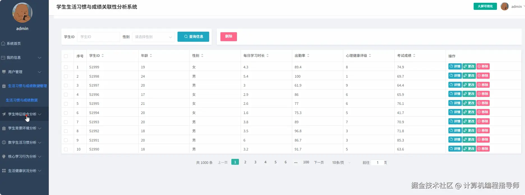Sort table by 学生ID column arrows

point(103,56)
